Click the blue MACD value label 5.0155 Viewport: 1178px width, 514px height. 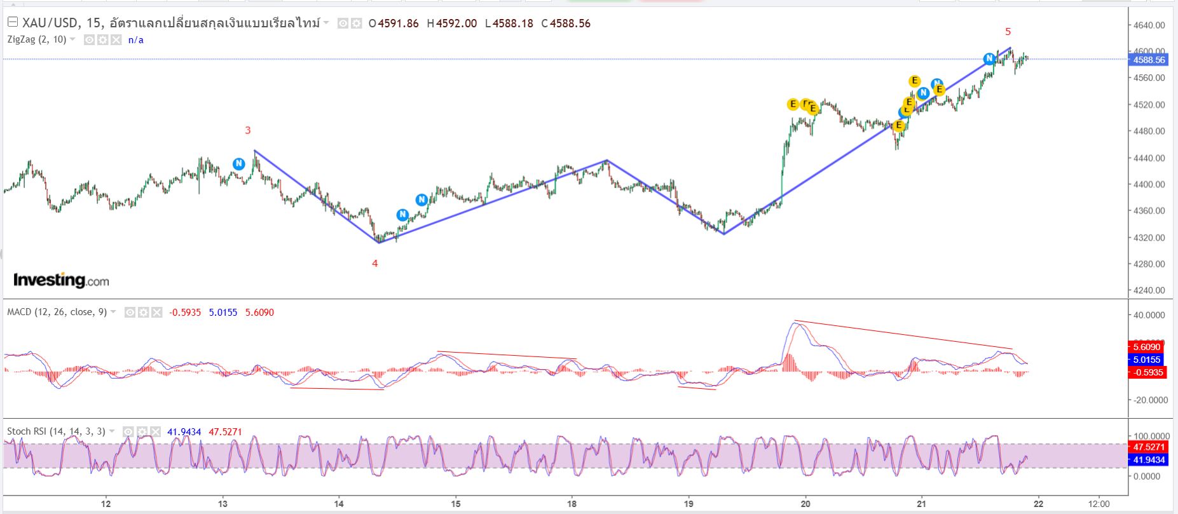pyautogui.click(x=1147, y=360)
